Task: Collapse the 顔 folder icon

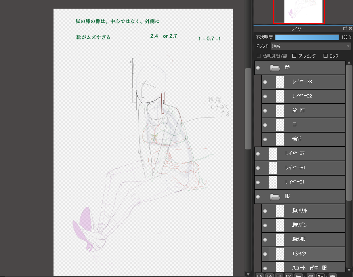Action: coord(275,68)
